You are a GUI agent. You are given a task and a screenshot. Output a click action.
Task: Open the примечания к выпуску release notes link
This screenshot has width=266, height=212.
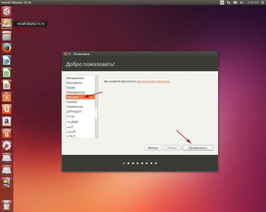coord(153,82)
